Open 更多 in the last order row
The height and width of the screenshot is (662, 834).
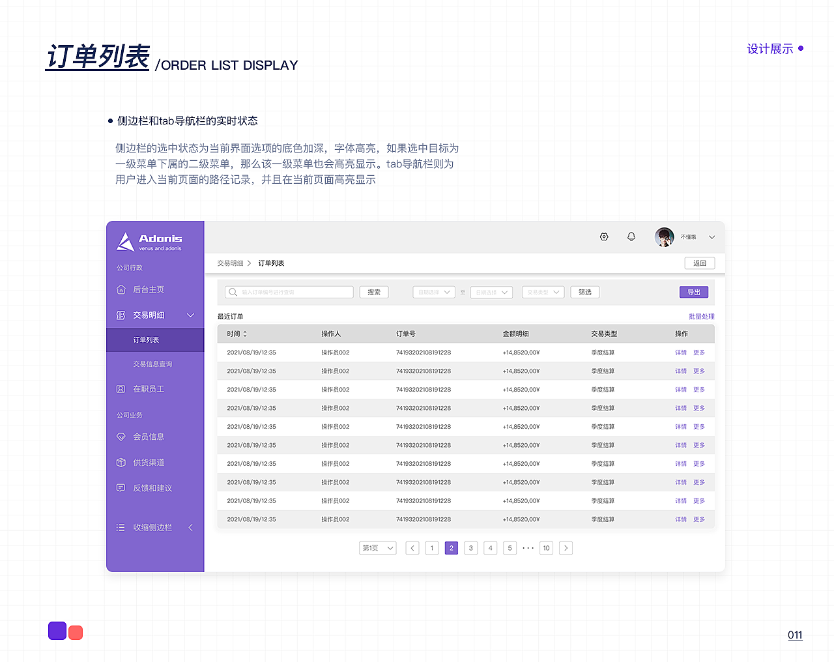pyautogui.click(x=699, y=519)
